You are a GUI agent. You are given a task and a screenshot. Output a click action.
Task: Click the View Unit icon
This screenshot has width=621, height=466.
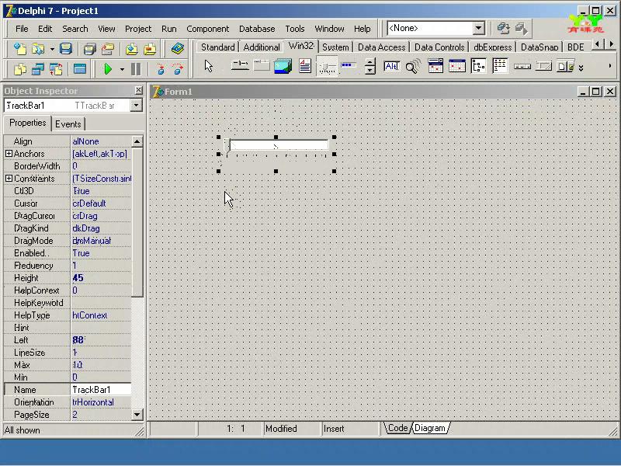coord(20,69)
